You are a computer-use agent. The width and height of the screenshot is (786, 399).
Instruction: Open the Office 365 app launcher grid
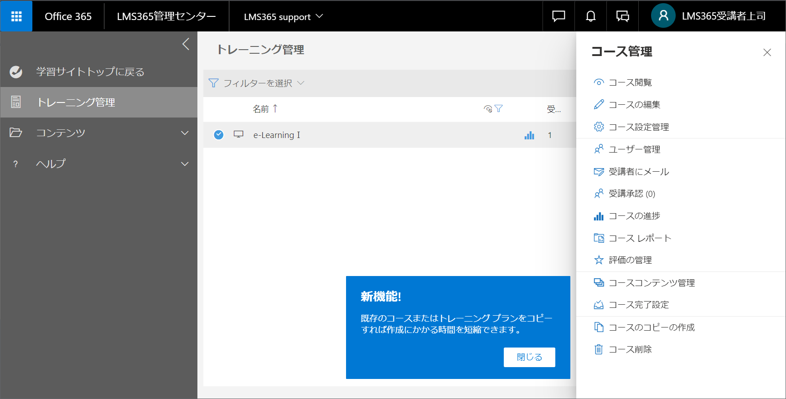16,16
